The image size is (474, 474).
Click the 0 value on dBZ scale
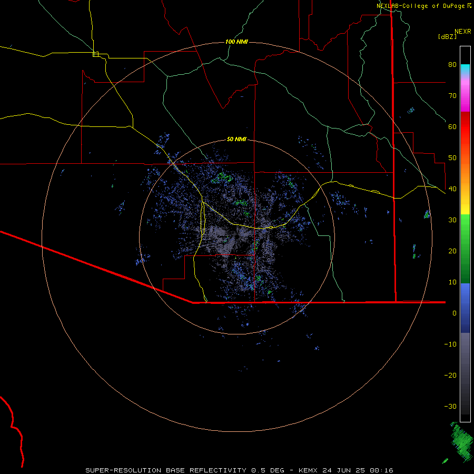pos(455,313)
